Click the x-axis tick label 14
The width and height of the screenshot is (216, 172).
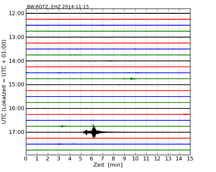tap(179, 159)
